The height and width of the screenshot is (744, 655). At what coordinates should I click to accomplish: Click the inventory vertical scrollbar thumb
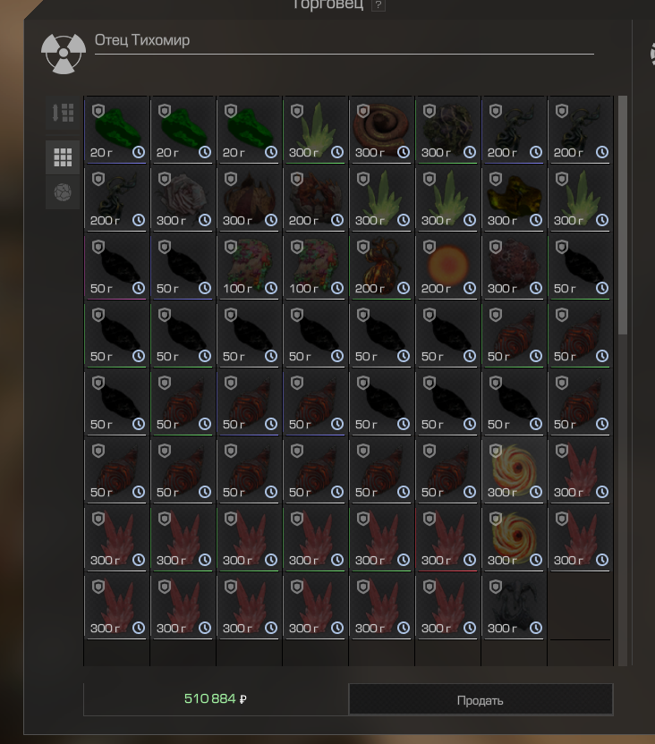tap(623, 215)
